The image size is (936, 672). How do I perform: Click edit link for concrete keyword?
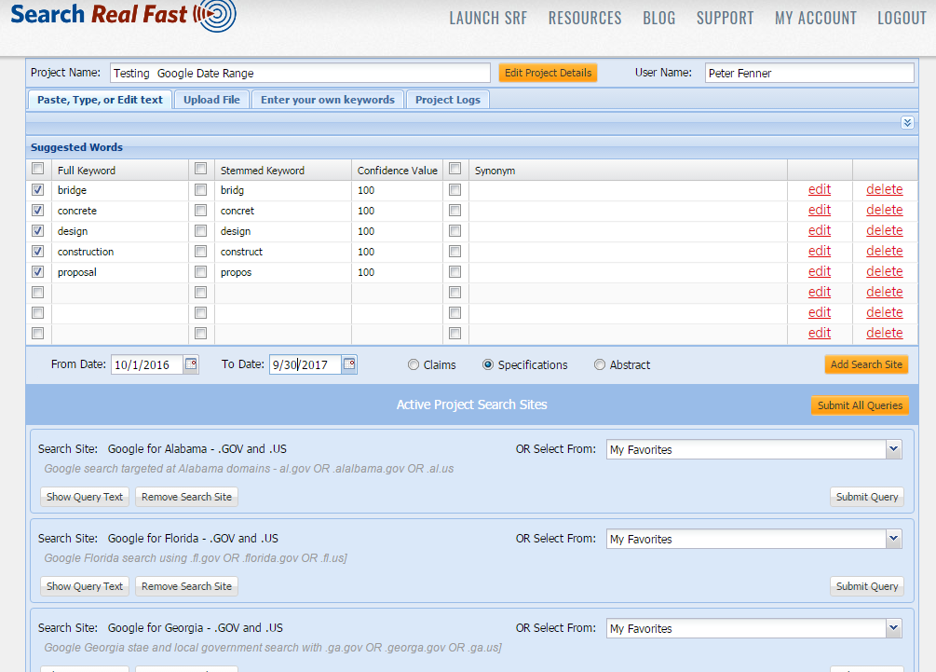pos(819,210)
